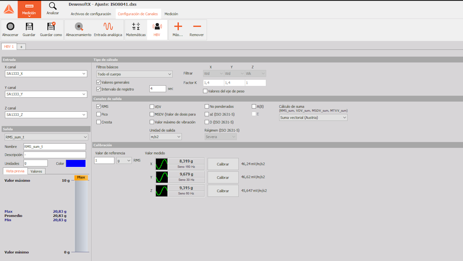Click Calibrar for Z axis

[223, 191]
